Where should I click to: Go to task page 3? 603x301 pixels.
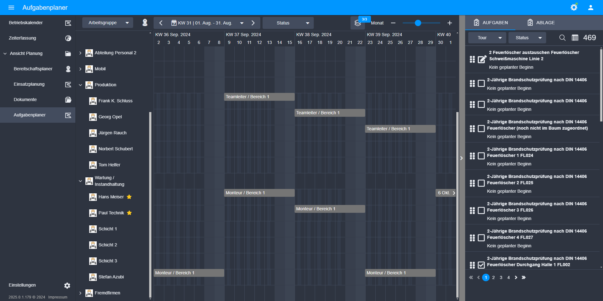pos(501,277)
